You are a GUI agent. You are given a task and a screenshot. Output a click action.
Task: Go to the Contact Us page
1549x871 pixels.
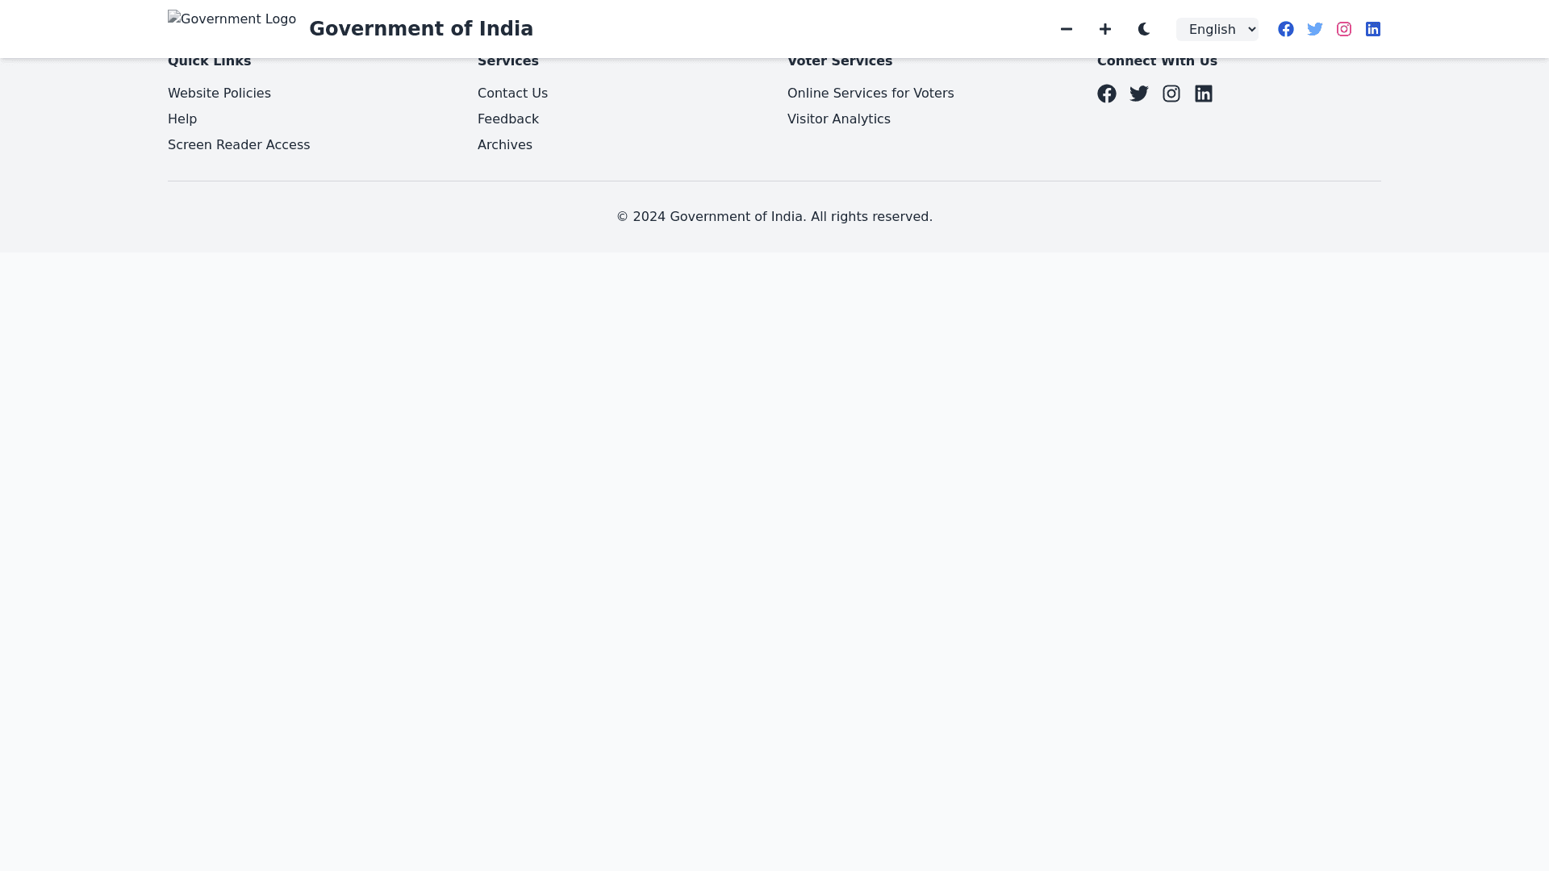click(512, 94)
